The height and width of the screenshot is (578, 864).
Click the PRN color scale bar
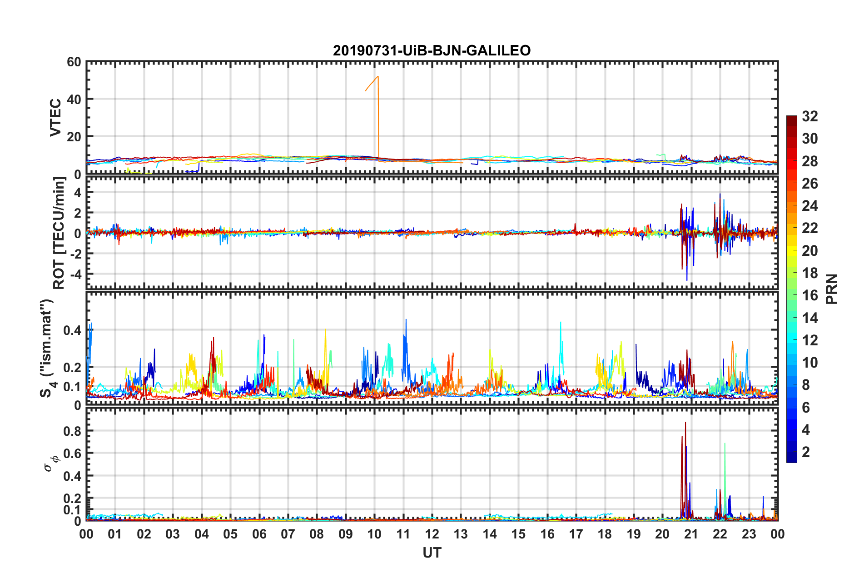pyautogui.click(x=791, y=289)
